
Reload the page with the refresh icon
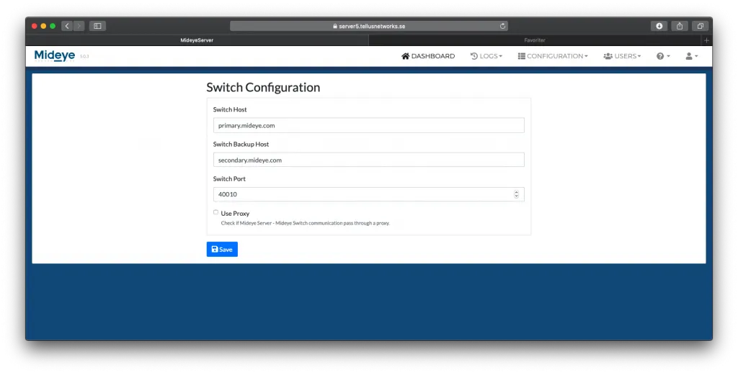pos(502,26)
